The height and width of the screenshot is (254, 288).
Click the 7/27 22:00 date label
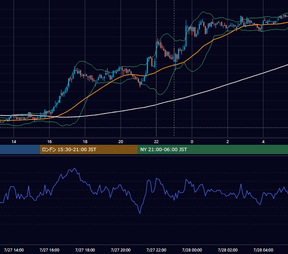[x=156, y=250]
